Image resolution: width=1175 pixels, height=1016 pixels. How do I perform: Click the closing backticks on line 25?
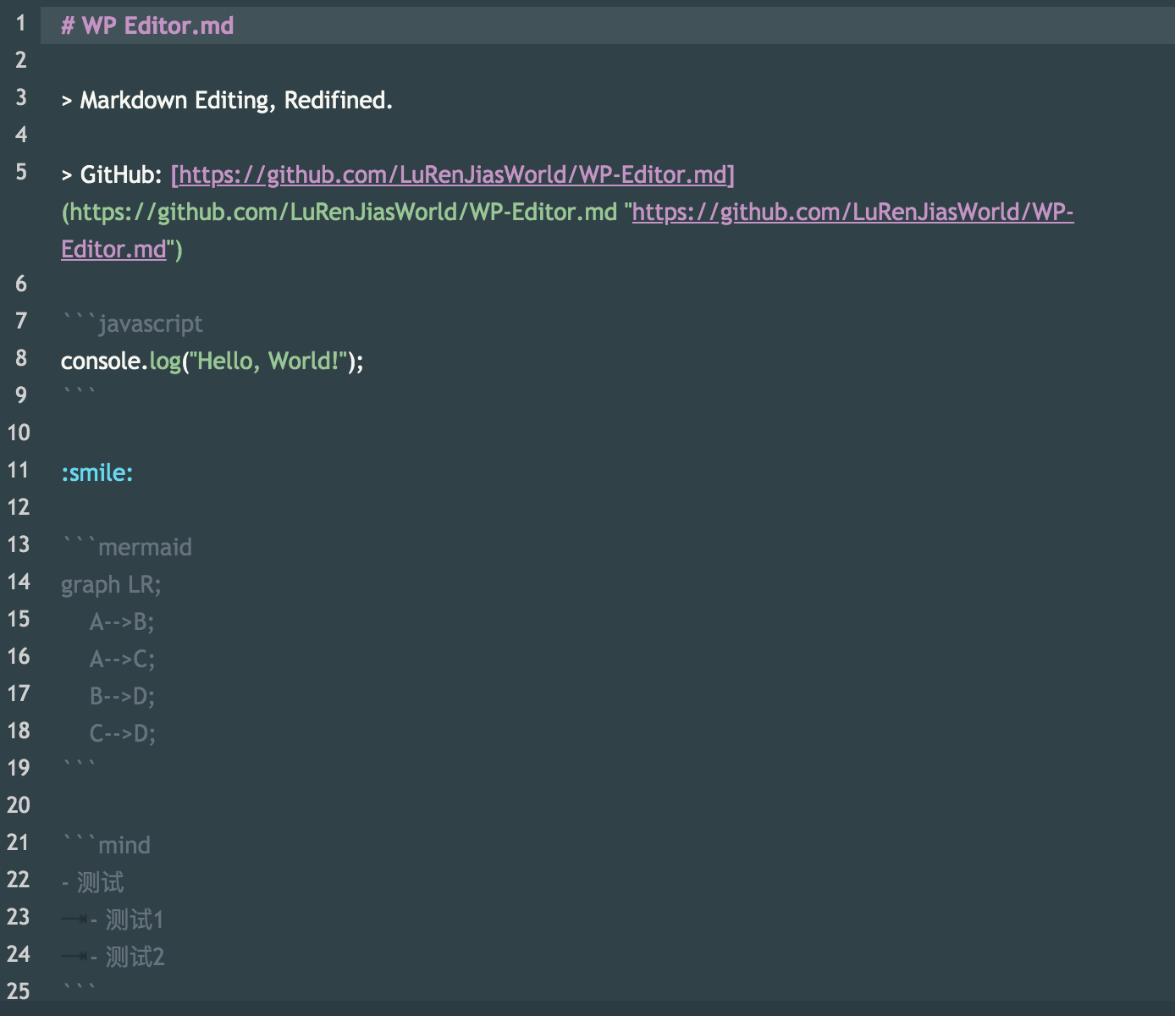click(79, 989)
